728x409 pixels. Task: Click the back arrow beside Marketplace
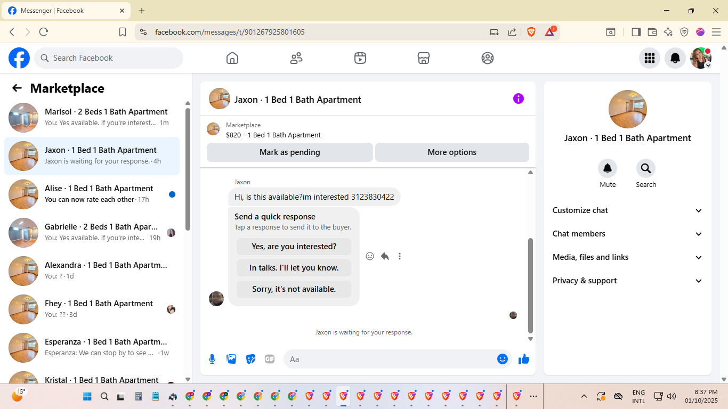(x=17, y=88)
